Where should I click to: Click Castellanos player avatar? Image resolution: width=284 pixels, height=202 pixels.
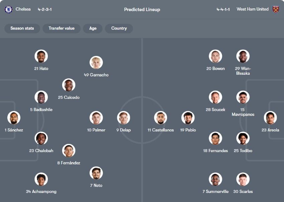coord(161,118)
